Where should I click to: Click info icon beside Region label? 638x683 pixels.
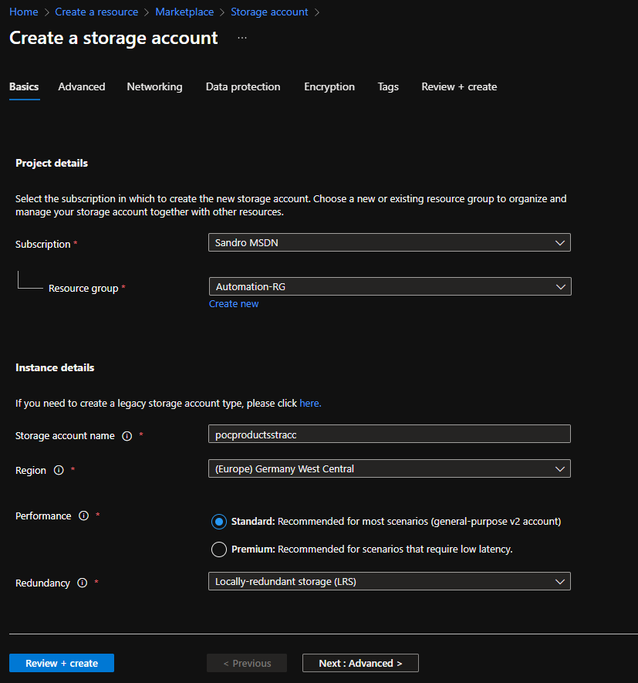point(59,471)
